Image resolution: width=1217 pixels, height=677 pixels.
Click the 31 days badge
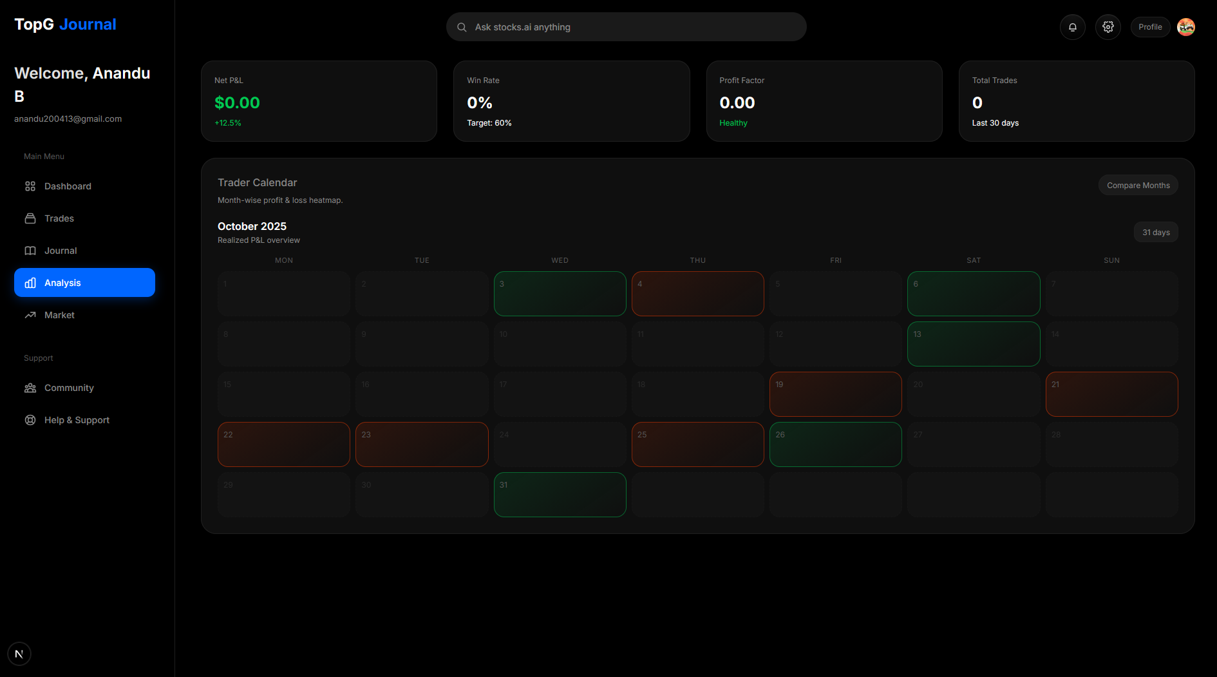[x=1156, y=233]
